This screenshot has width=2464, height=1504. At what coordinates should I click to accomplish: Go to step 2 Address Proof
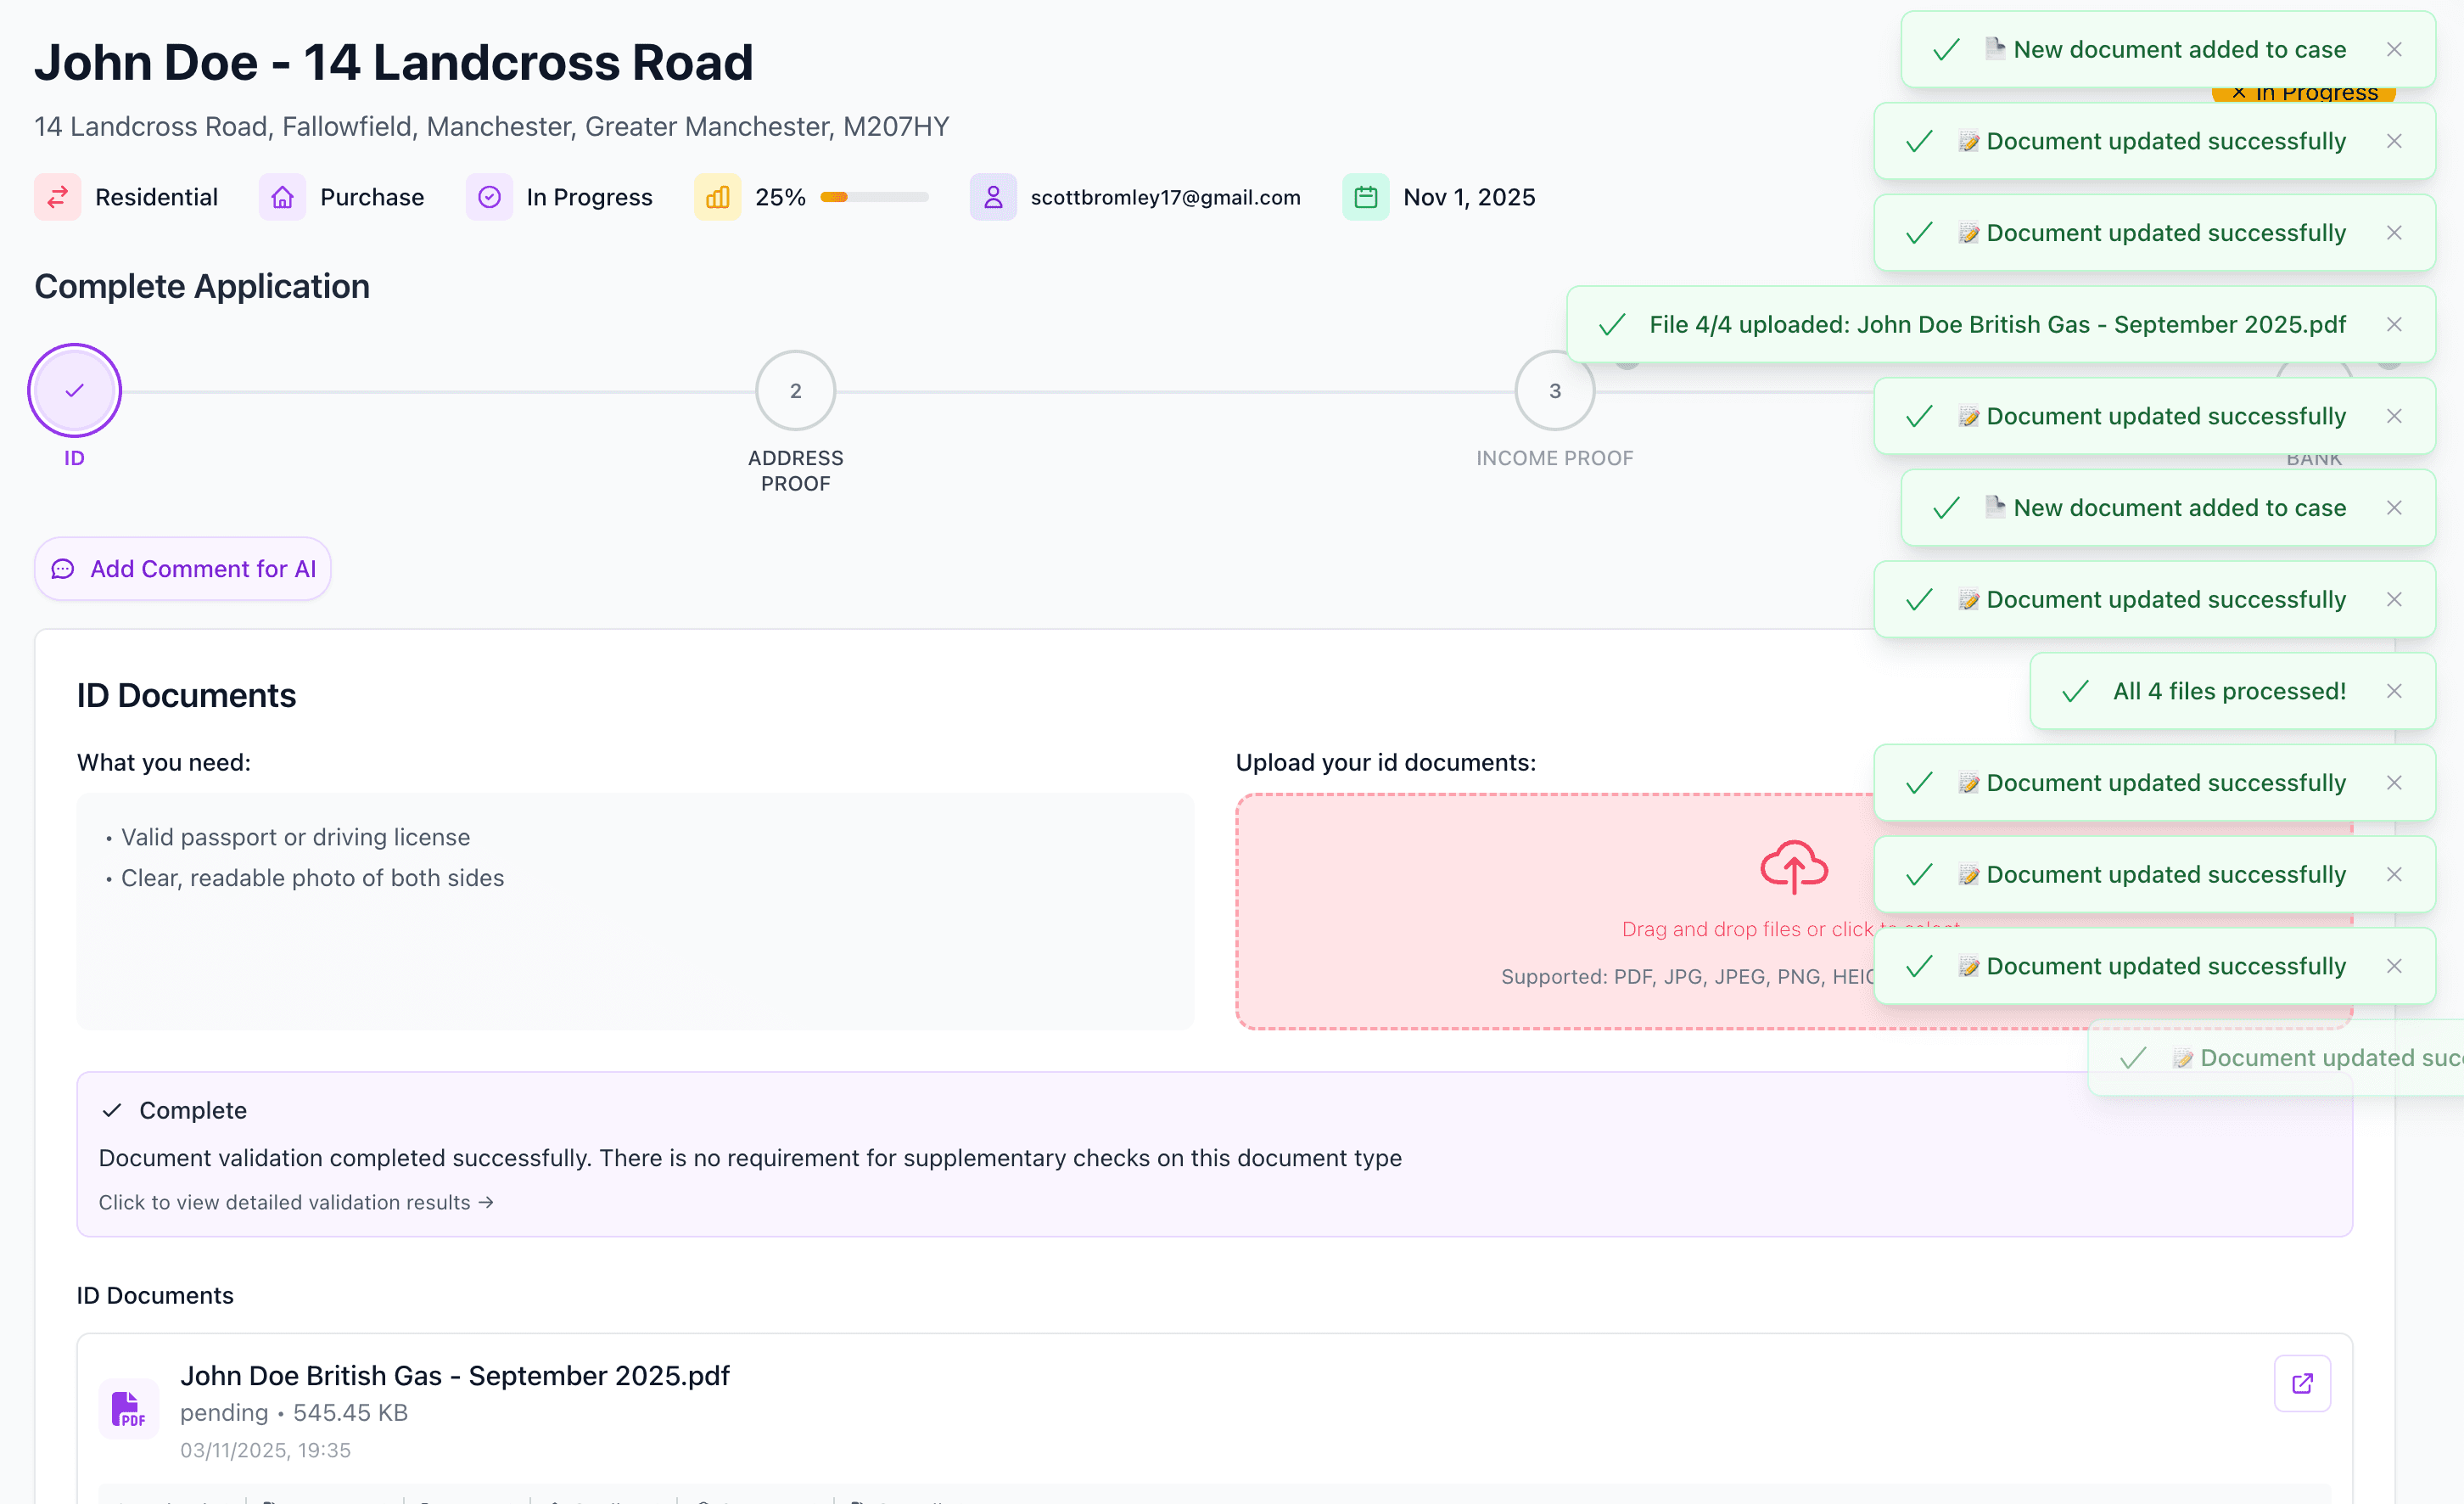coord(795,391)
